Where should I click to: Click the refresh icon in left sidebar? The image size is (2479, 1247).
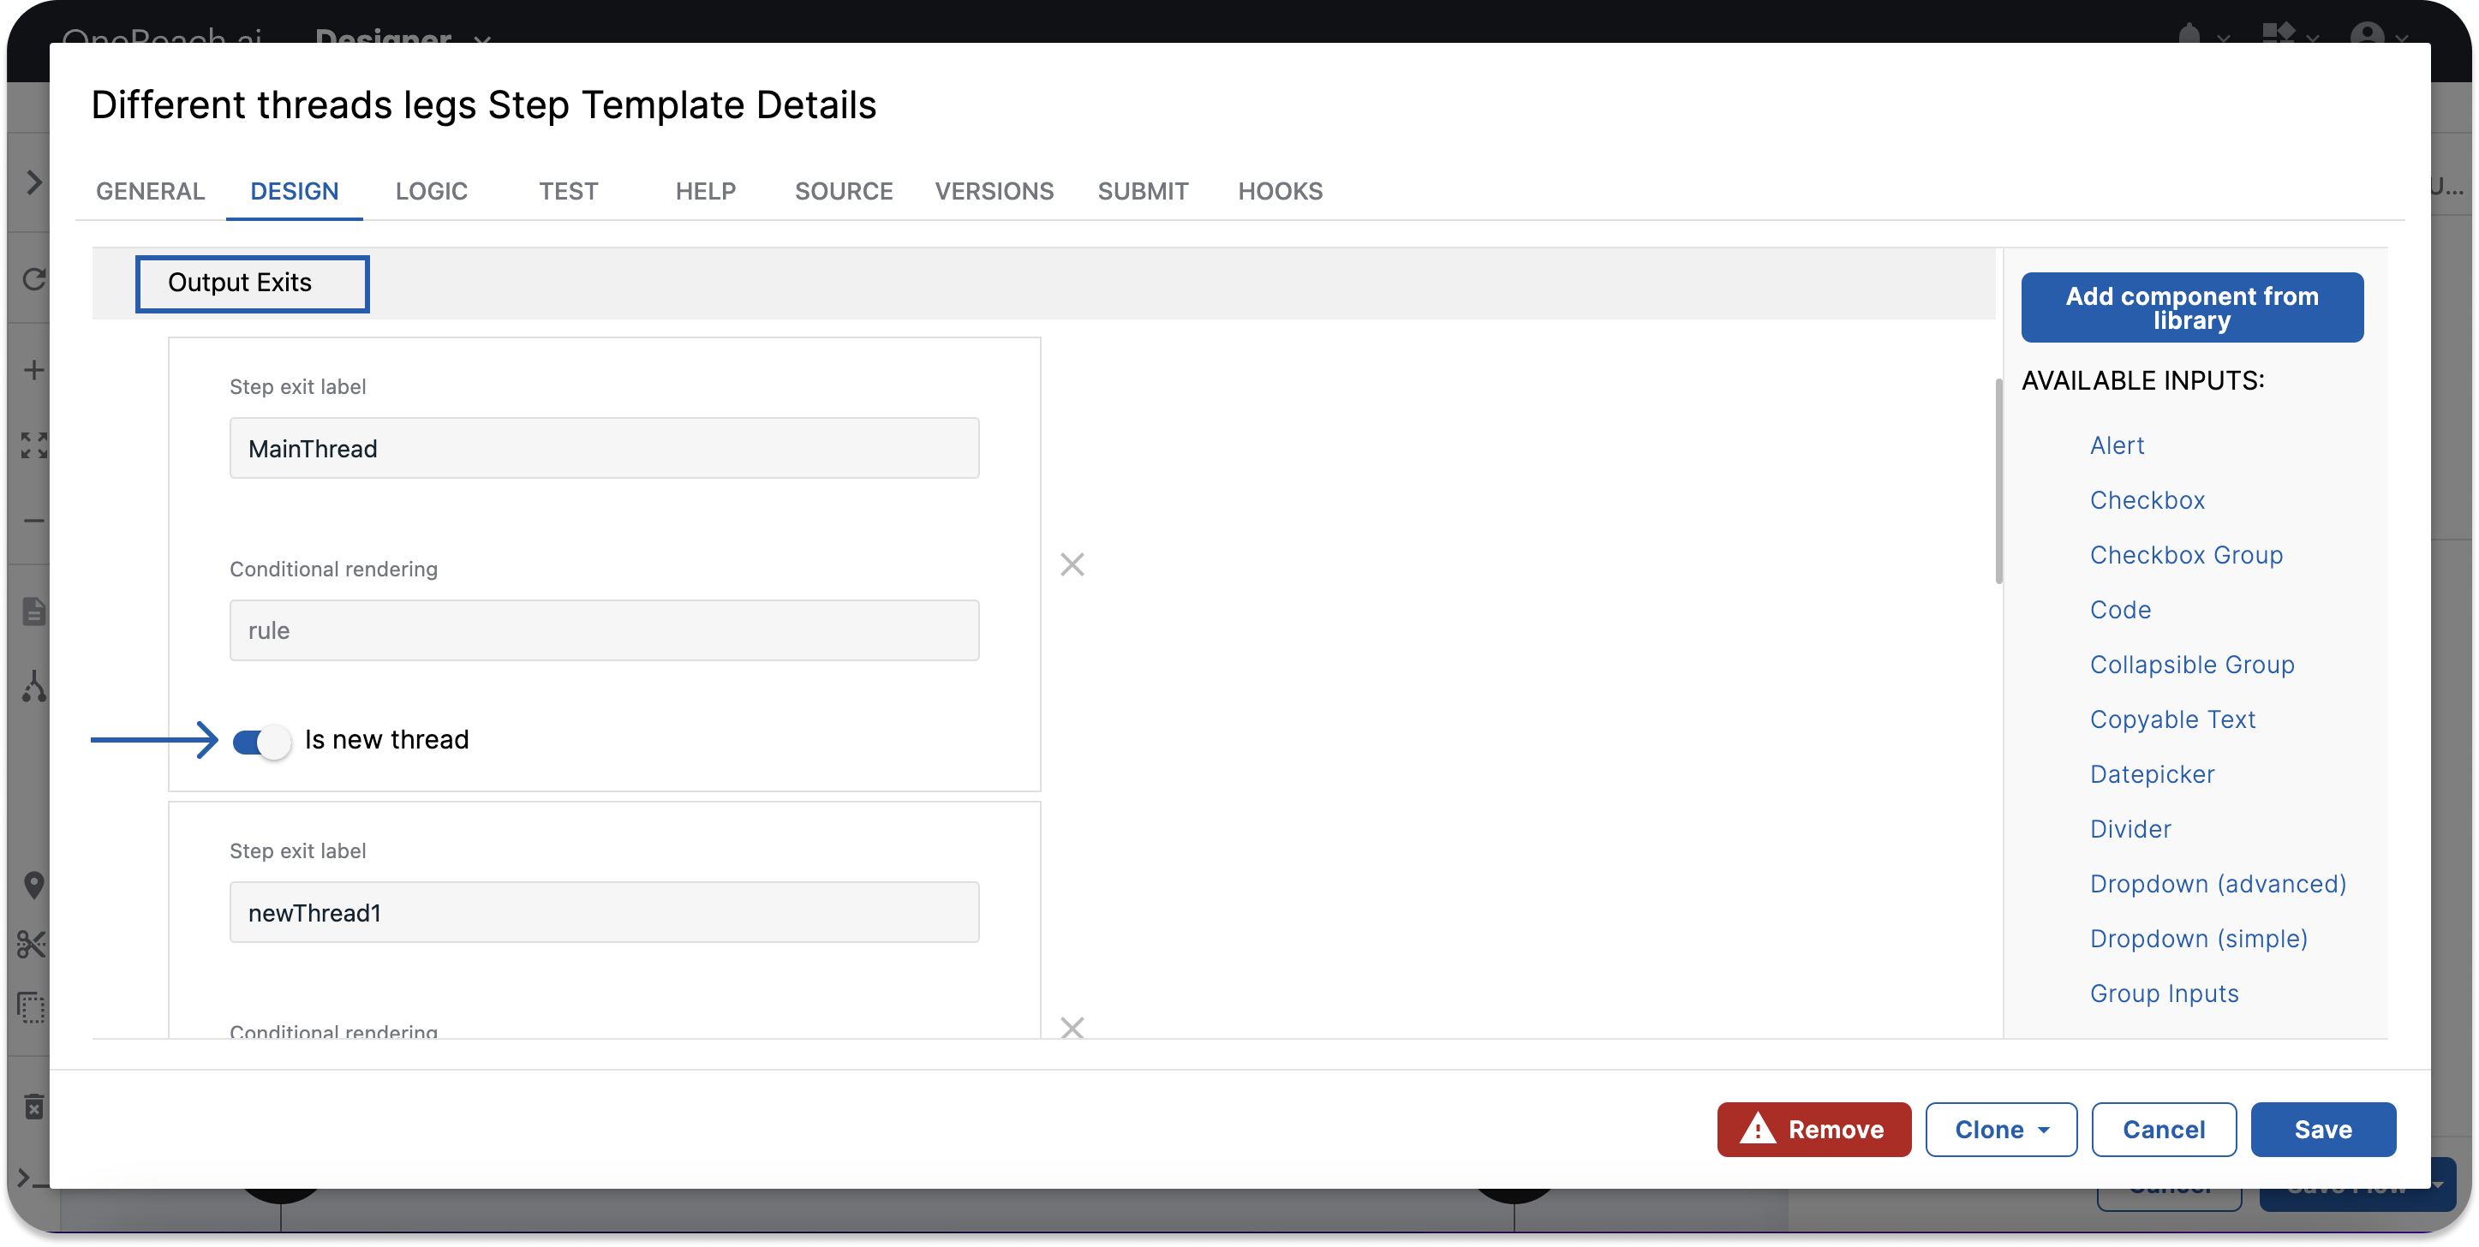click(x=33, y=279)
